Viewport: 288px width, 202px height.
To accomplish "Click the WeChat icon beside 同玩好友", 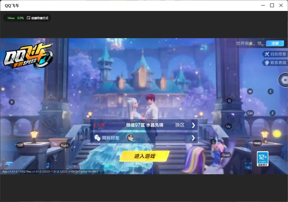I will pyautogui.click(x=97, y=138).
